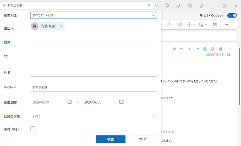Reply all to the message
This screenshot has width=241, height=146.
pos(189,49)
